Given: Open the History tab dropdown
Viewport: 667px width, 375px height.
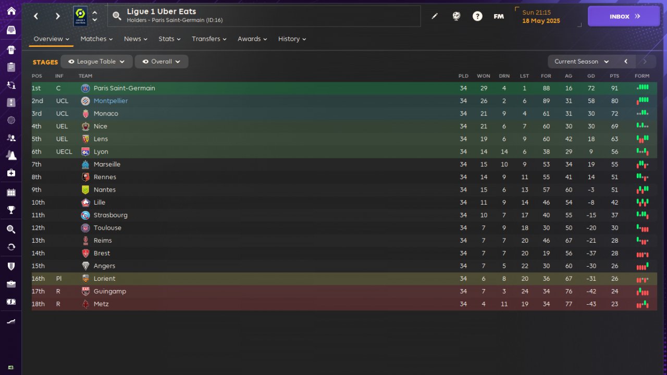Looking at the screenshot, I should click(x=292, y=39).
